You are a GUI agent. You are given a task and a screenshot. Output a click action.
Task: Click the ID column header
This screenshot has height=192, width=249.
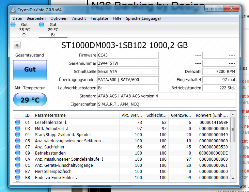coord(27,115)
